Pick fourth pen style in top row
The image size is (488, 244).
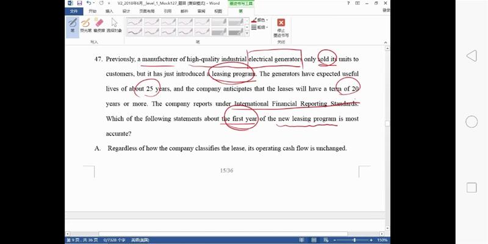[x=185, y=22]
